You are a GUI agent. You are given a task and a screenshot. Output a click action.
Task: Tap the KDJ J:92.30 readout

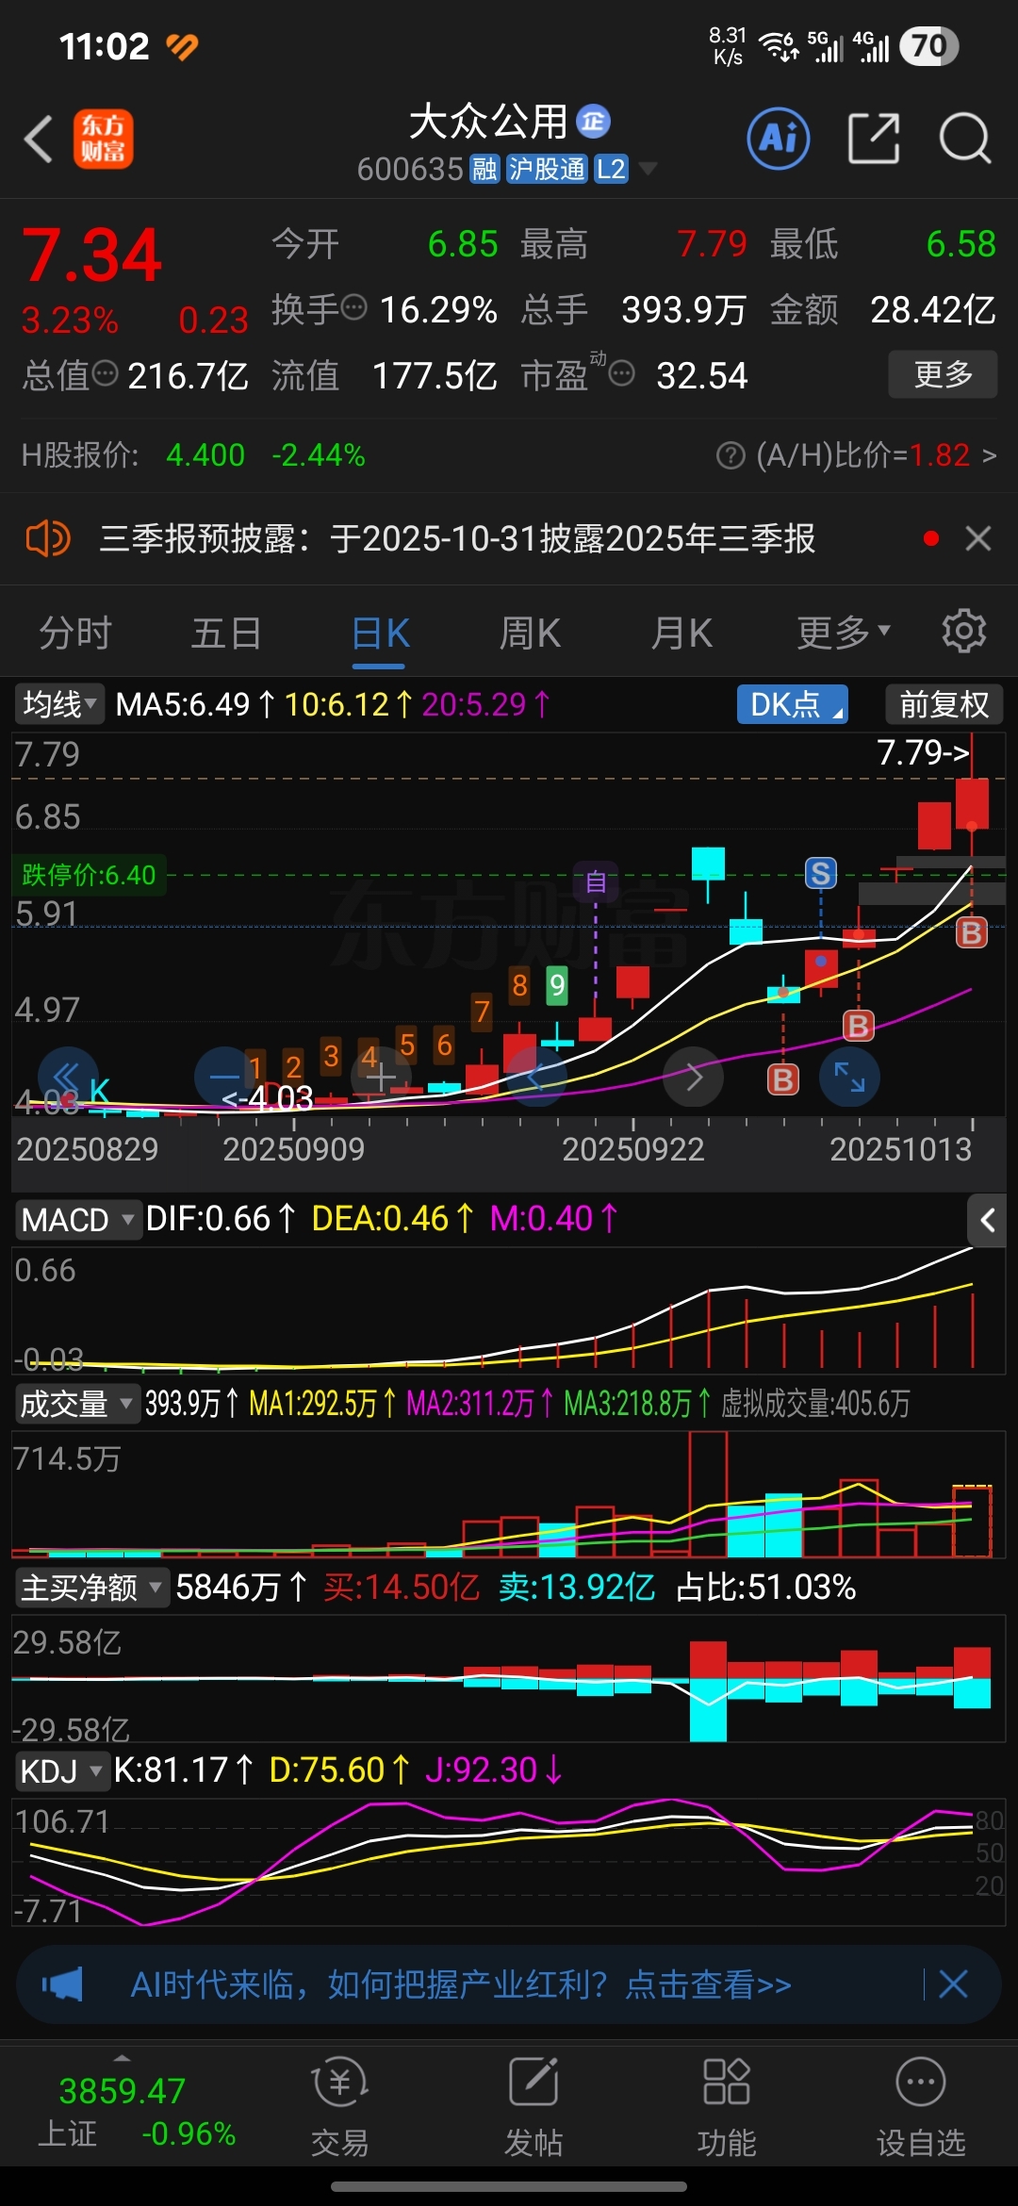[494, 1770]
